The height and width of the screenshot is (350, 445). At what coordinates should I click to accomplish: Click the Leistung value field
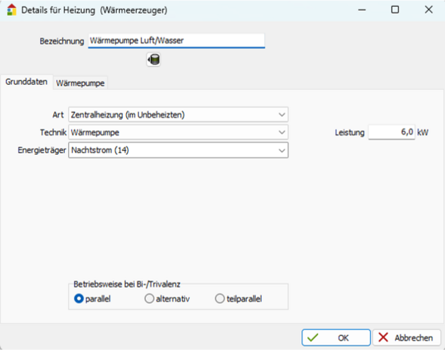(x=391, y=132)
